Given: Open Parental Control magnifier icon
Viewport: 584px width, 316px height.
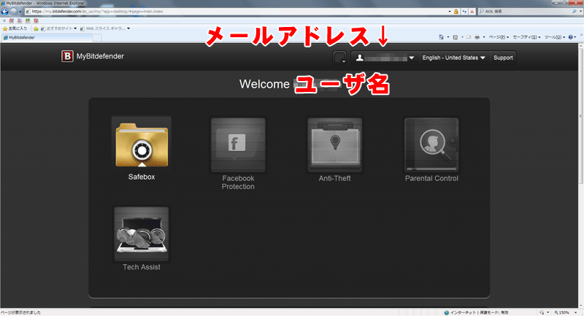Looking at the screenshot, I should (431, 145).
